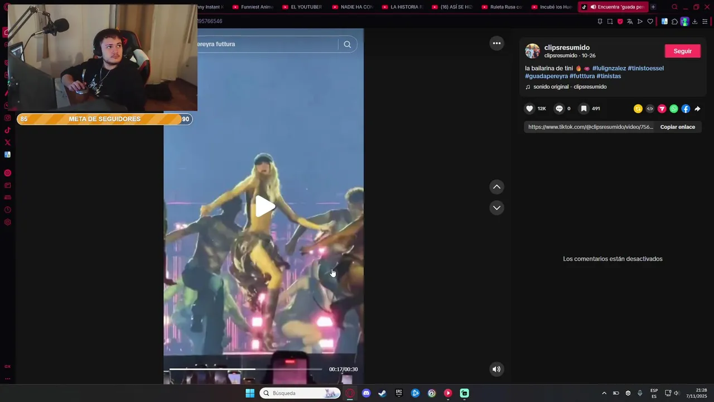The height and width of the screenshot is (402, 714).
Task: Open Discord from the taskbar
Action: point(366,393)
